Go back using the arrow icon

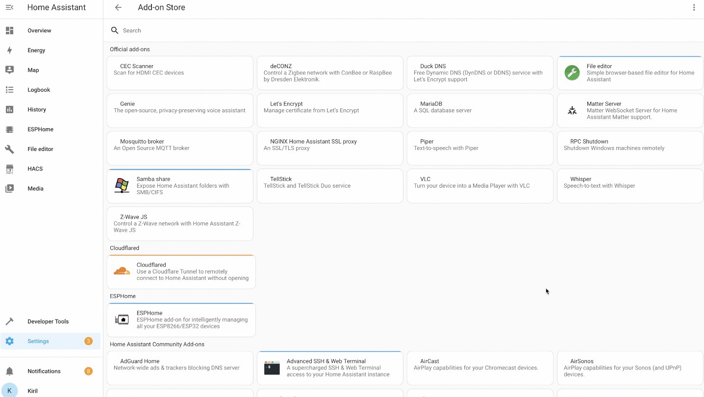coord(118,7)
